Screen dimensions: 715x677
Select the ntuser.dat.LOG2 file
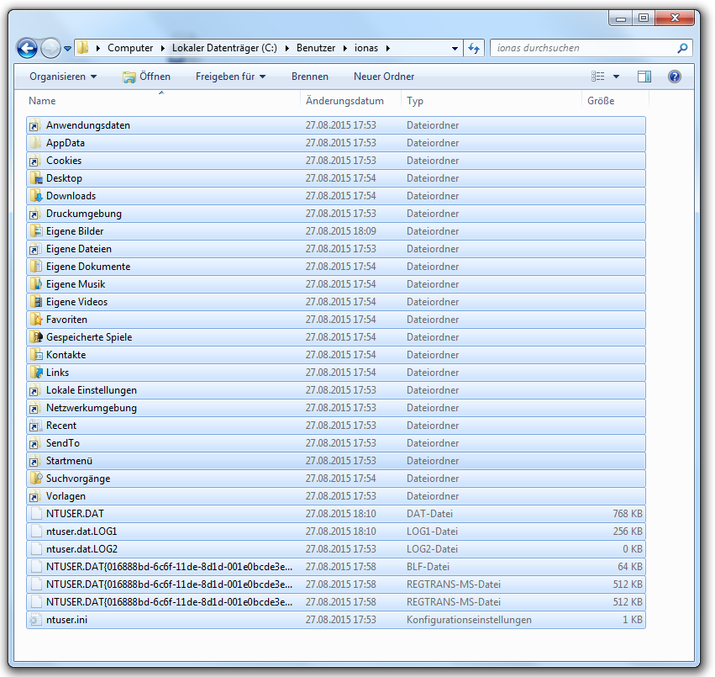[336, 549]
